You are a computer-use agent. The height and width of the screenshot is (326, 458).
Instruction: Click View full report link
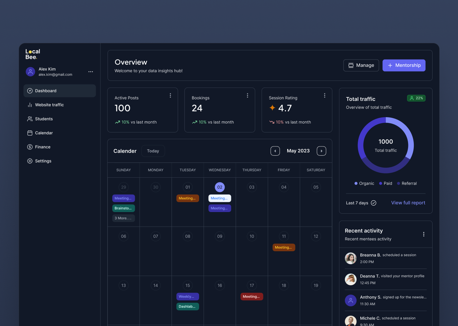point(408,202)
